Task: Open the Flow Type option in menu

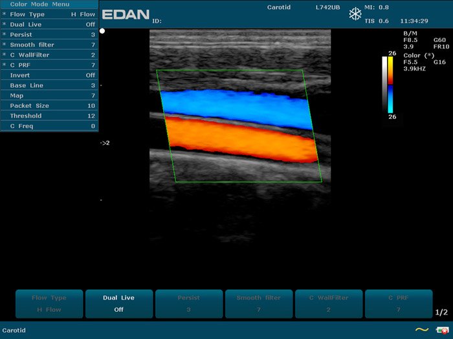Action: click(49, 14)
